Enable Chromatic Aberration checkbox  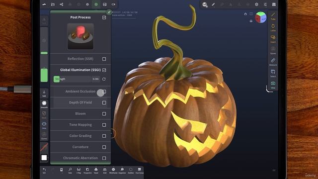pyautogui.click(x=104, y=158)
